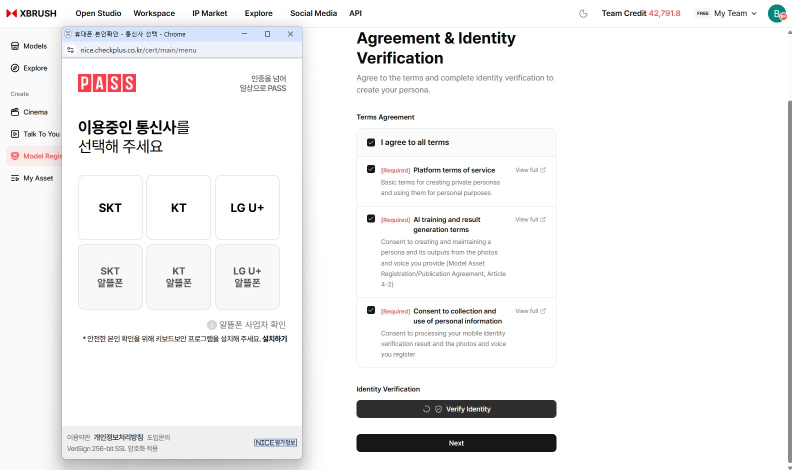Image resolution: width=792 pixels, height=470 pixels.
Task: Close the PASS verification popup window
Action: click(290, 34)
